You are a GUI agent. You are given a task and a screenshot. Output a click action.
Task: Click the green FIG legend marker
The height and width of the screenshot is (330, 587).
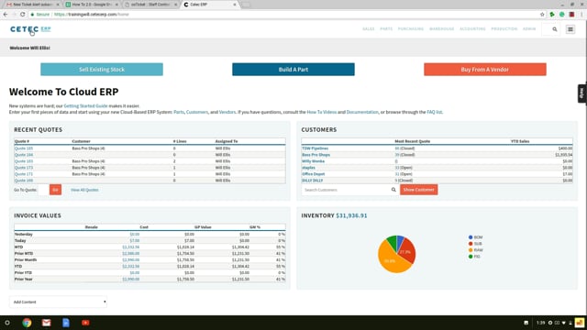471,257
